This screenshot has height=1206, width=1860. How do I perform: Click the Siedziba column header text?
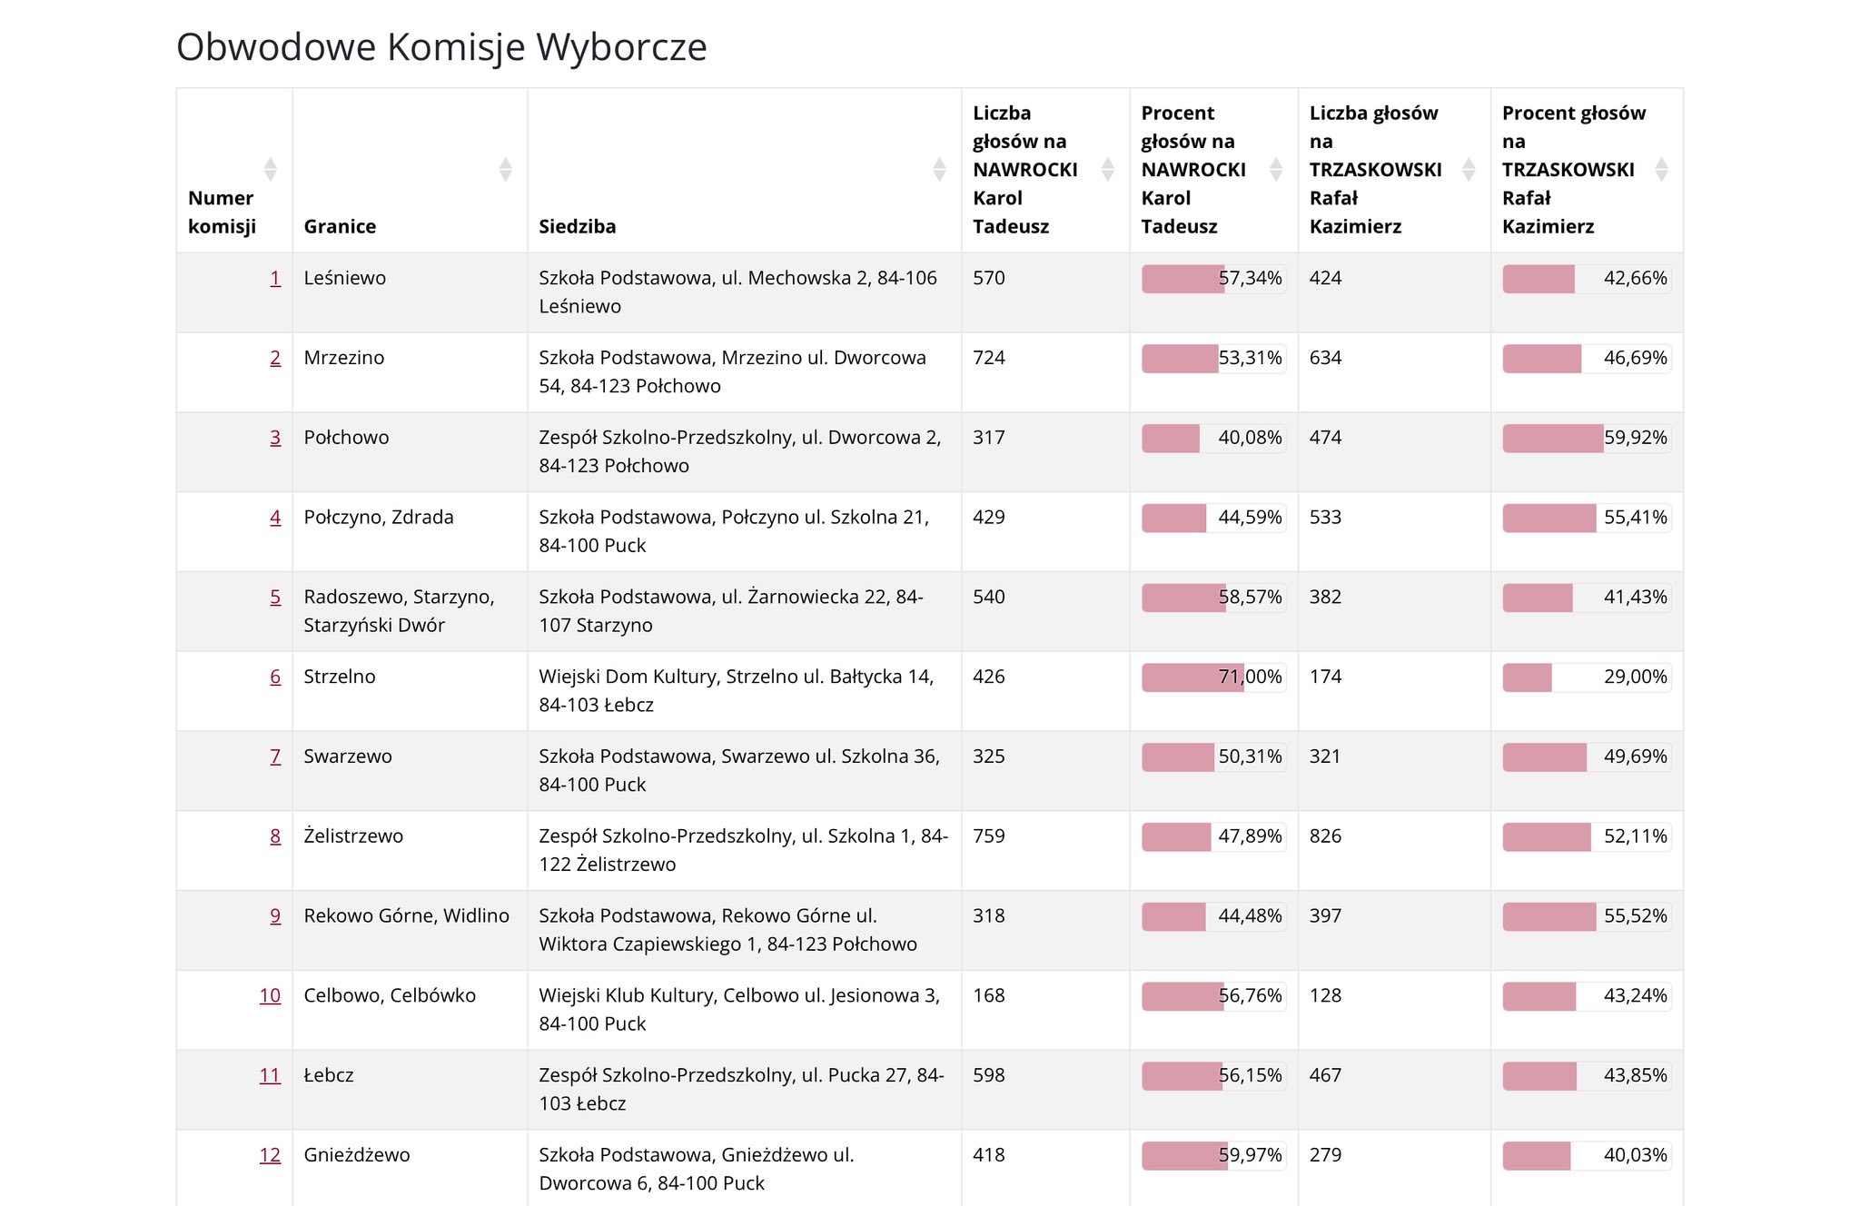pos(577,226)
